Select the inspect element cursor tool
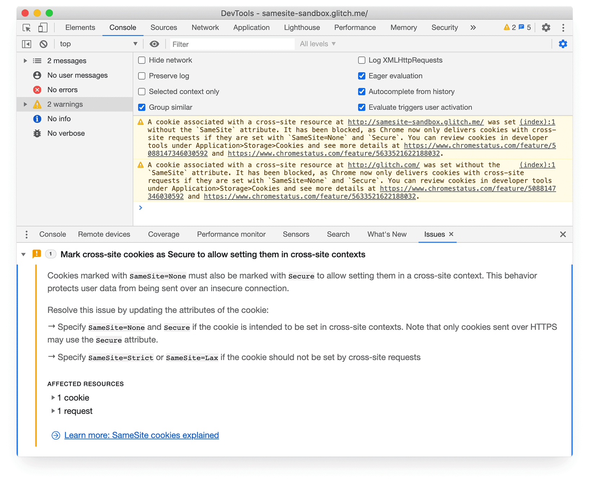 click(26, 27)
